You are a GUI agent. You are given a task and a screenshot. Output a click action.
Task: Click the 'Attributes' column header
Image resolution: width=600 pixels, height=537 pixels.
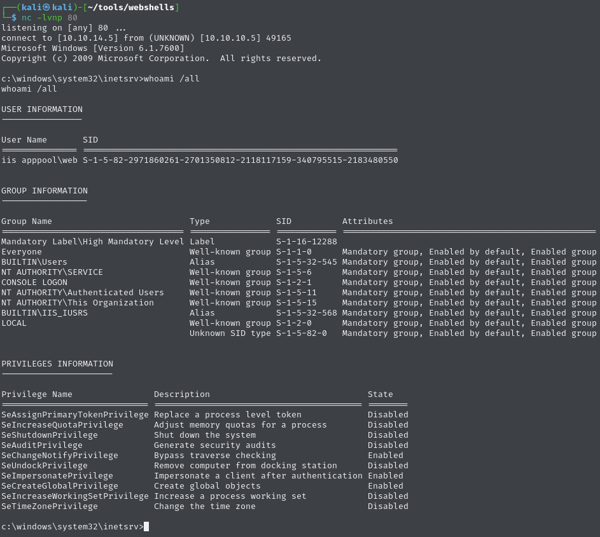[368, 221]
